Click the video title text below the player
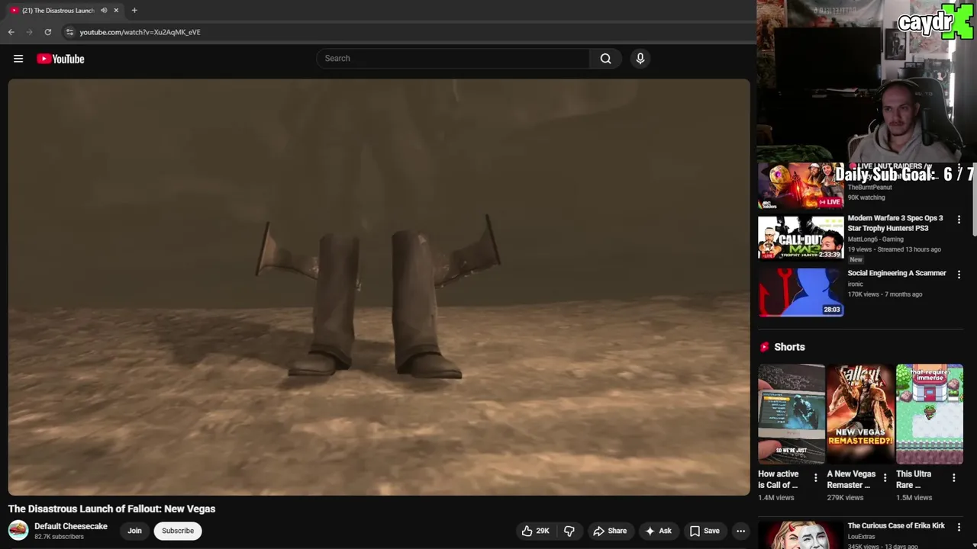Image resolution: width=977 pixels, height=549 pixels. 112,509
